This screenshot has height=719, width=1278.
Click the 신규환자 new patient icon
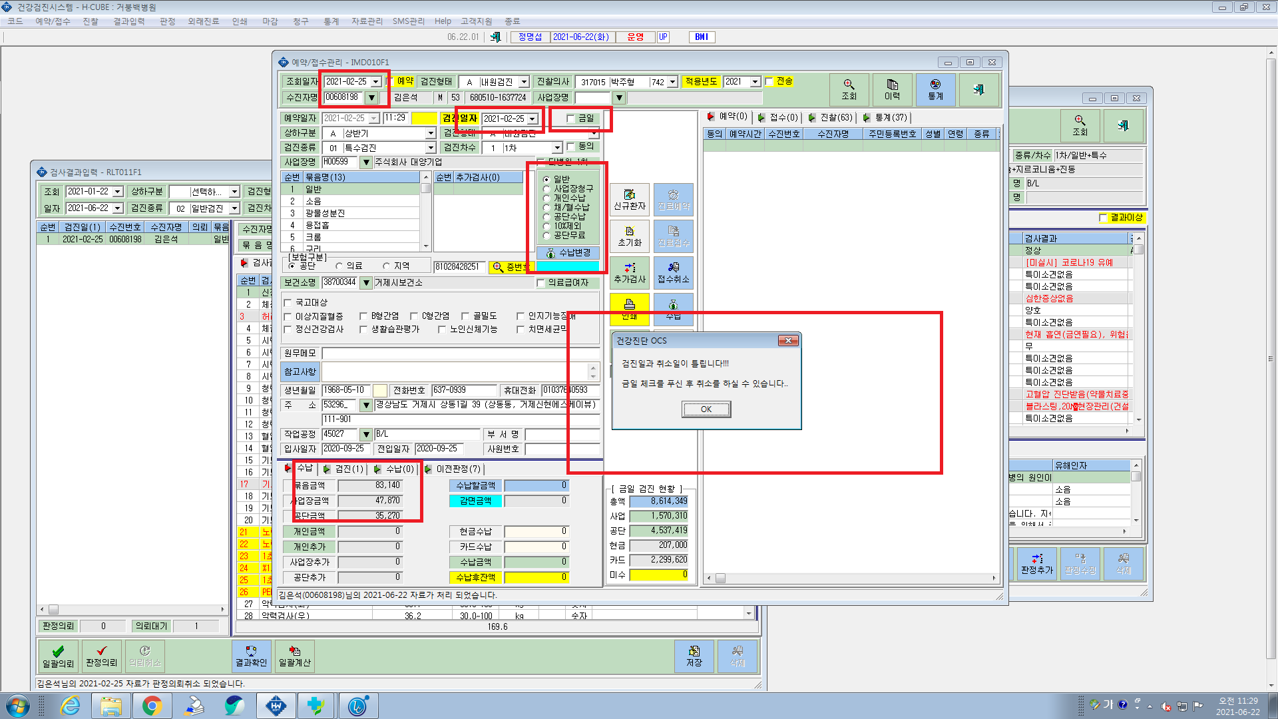pyautogui.click(x=629, y=199)
